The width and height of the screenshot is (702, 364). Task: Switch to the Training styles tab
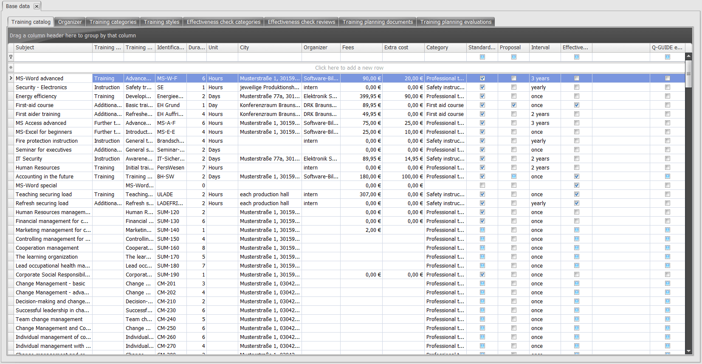tap(161, 22)
